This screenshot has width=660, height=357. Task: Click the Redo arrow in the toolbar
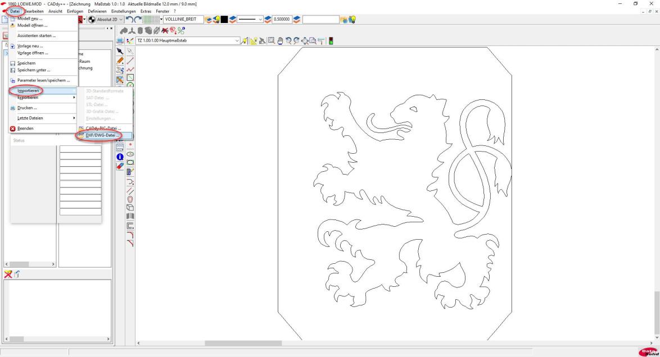pos(138,19)
